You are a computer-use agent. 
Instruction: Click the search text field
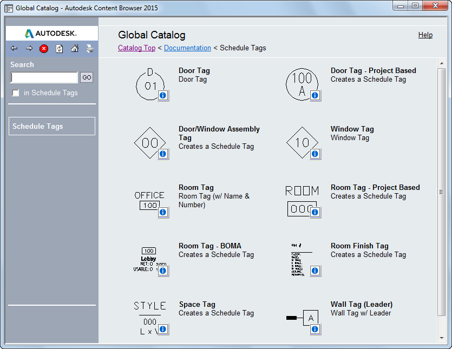coord(44,77)
